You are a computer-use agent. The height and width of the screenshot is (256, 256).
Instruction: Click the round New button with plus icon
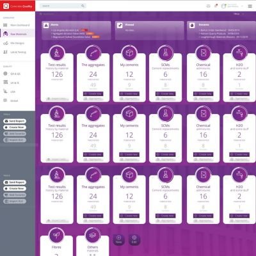[x=118, y=239]
